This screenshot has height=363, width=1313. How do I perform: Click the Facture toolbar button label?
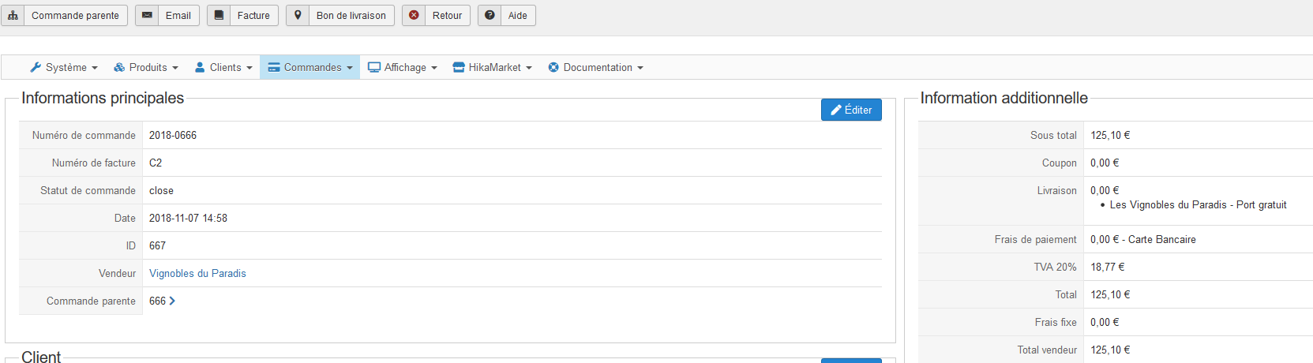pyautogui.click(x=253, y=15)
